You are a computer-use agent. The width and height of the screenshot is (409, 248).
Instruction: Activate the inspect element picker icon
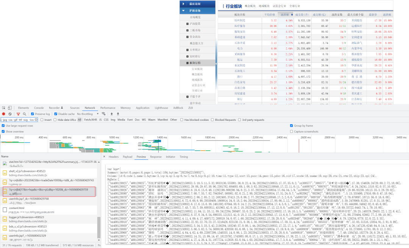tap(4, 108)
